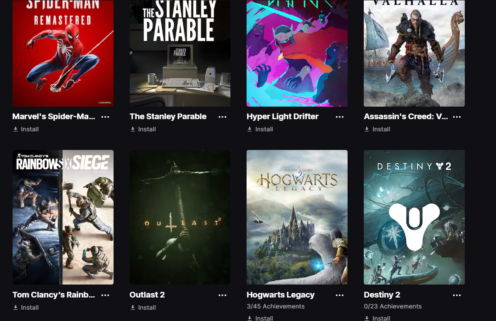Open more options for Tom Clancy's Rainbow Six Siege
This screenshot has height=321, width=496.
coord(105,295)
